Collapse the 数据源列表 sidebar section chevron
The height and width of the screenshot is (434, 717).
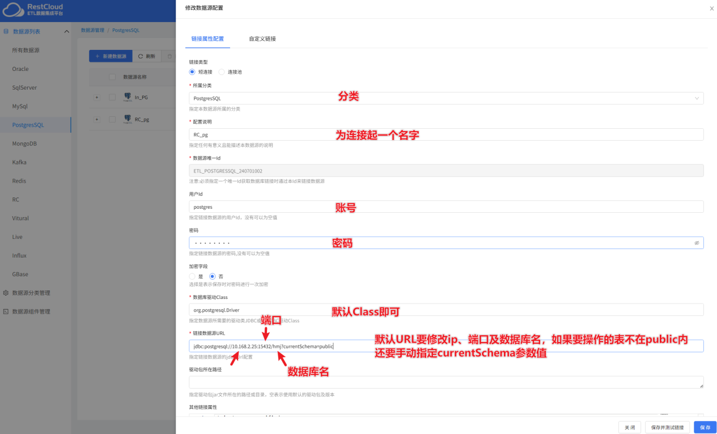[x=66, y=32]
